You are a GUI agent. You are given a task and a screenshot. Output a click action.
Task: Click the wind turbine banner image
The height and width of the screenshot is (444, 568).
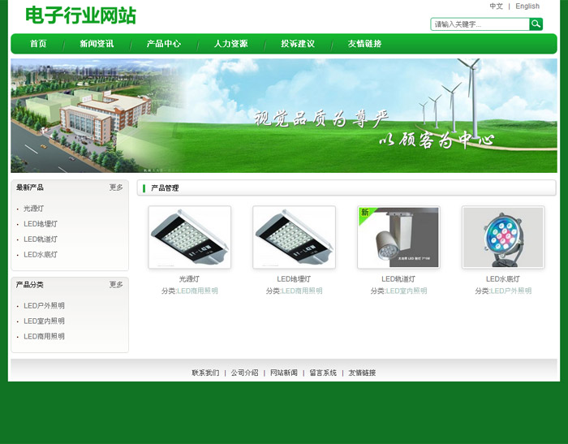(x=284, y=115)
